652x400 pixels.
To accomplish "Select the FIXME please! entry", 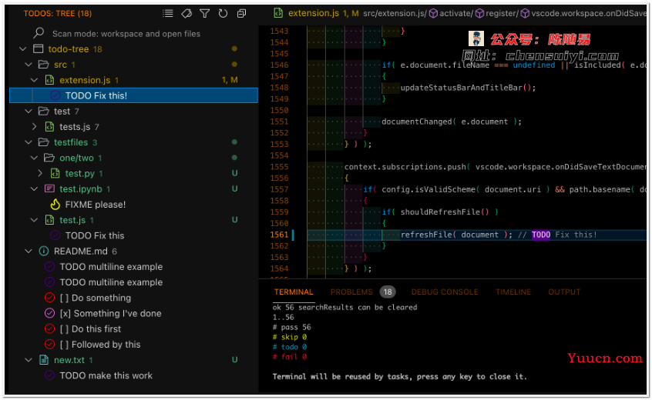I will point(96,205).
